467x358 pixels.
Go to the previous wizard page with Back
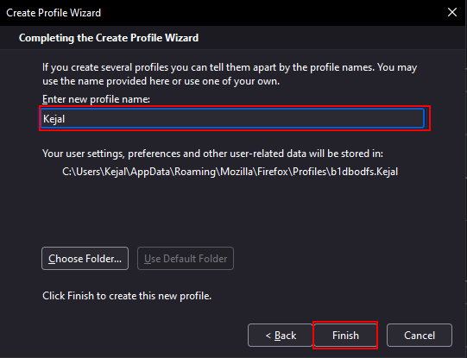[281, 335]
